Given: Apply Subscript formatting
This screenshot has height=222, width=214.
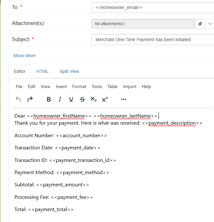Looking at the screenshot, I should (x=93, y=99).
